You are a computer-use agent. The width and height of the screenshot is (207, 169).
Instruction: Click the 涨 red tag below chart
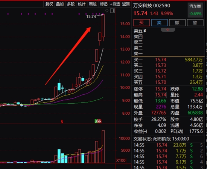click(100, 121)
